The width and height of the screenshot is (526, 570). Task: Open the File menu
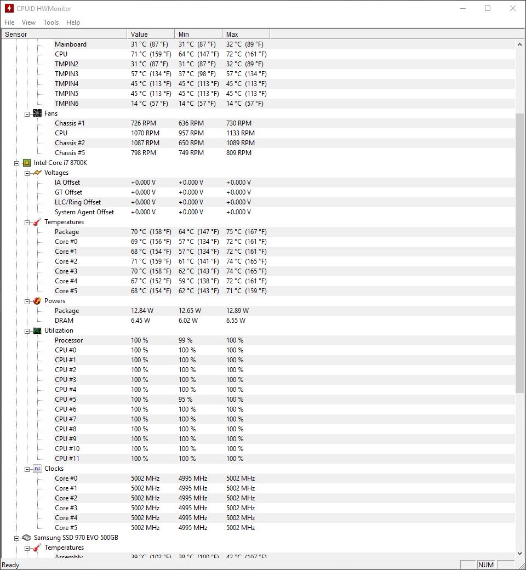[x=9, y=22]
